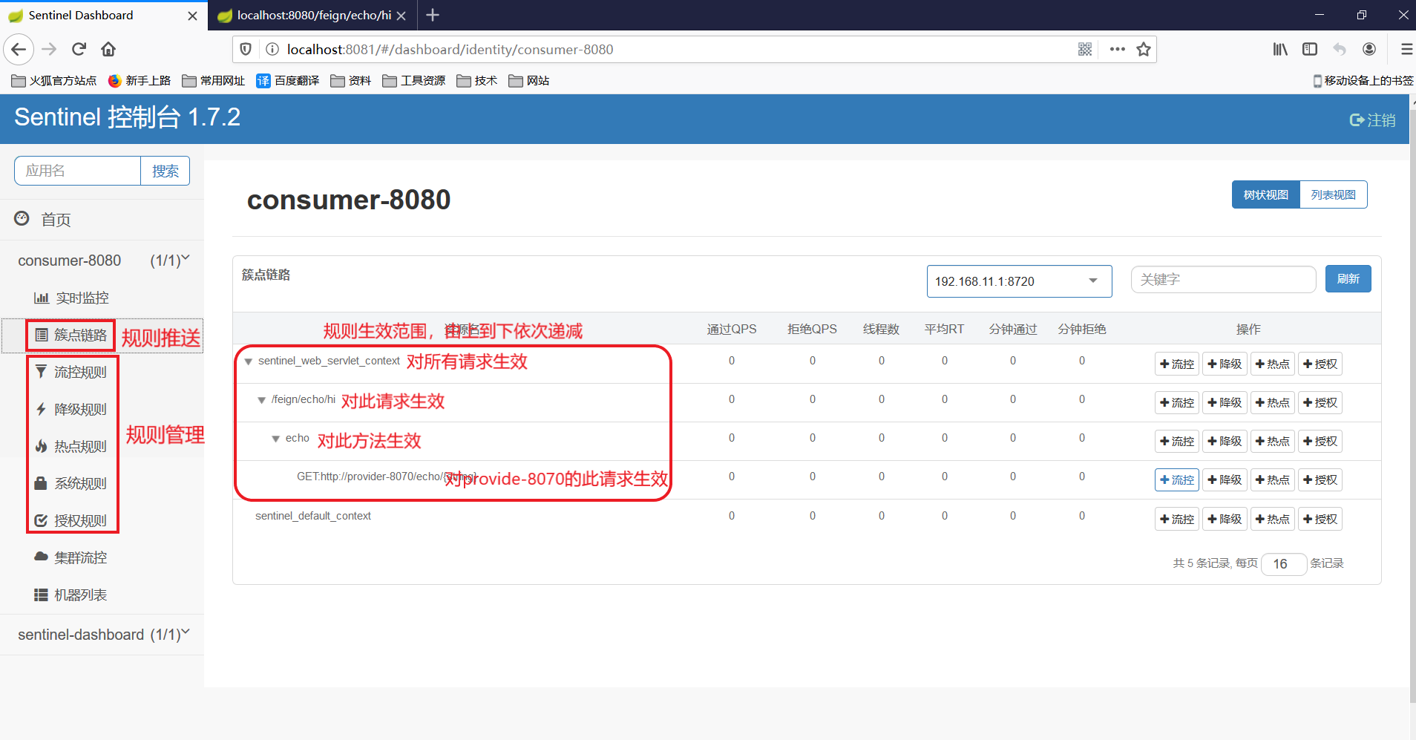The width and height of the screenshot is (1416, 740).
Task: Open the browser home page icon
Action: 108,50
